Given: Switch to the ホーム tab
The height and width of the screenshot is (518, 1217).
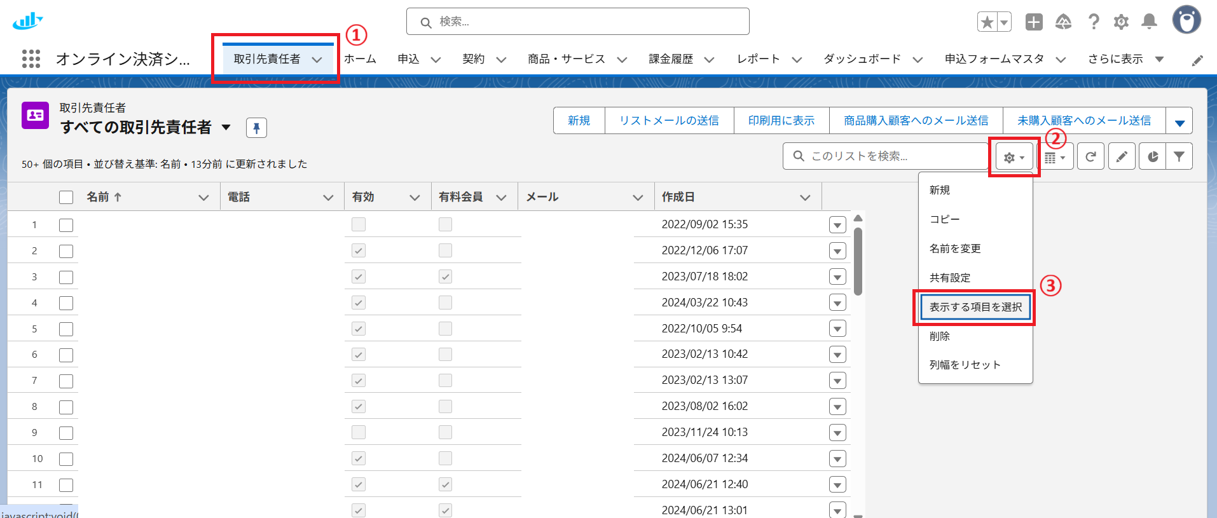Looking at the screenshot, I should 361,59.
